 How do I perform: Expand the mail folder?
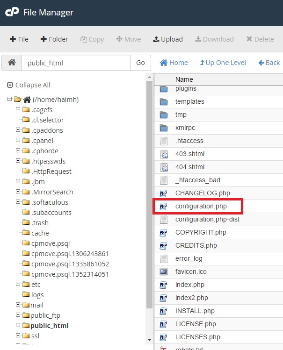click(18, 305)
